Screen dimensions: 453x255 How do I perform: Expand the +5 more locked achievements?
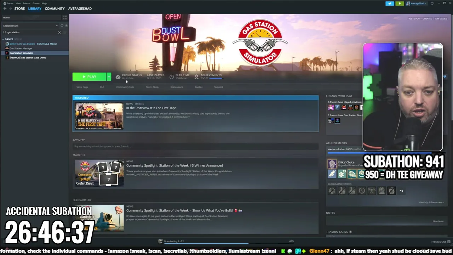click(x=401, y=191)
